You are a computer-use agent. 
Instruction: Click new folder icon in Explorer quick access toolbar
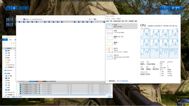tap(9, 37)
